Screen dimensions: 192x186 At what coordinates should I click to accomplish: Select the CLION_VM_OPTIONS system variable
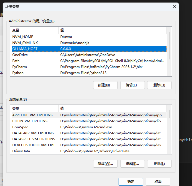click(x=30, y=121)
